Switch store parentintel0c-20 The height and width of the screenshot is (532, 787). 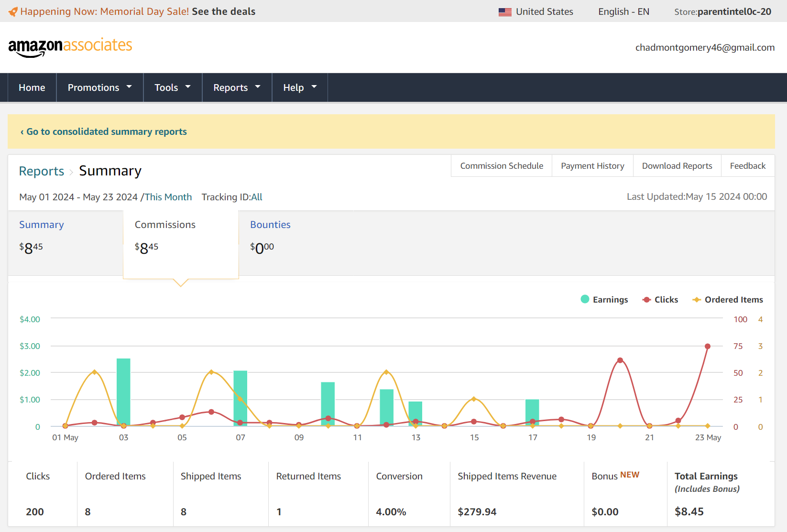722,11
